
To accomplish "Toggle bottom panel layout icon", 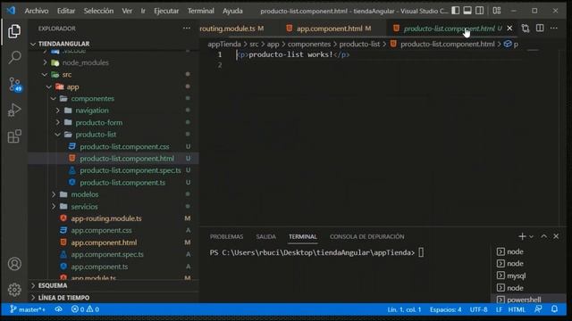I will click(467, 11).
